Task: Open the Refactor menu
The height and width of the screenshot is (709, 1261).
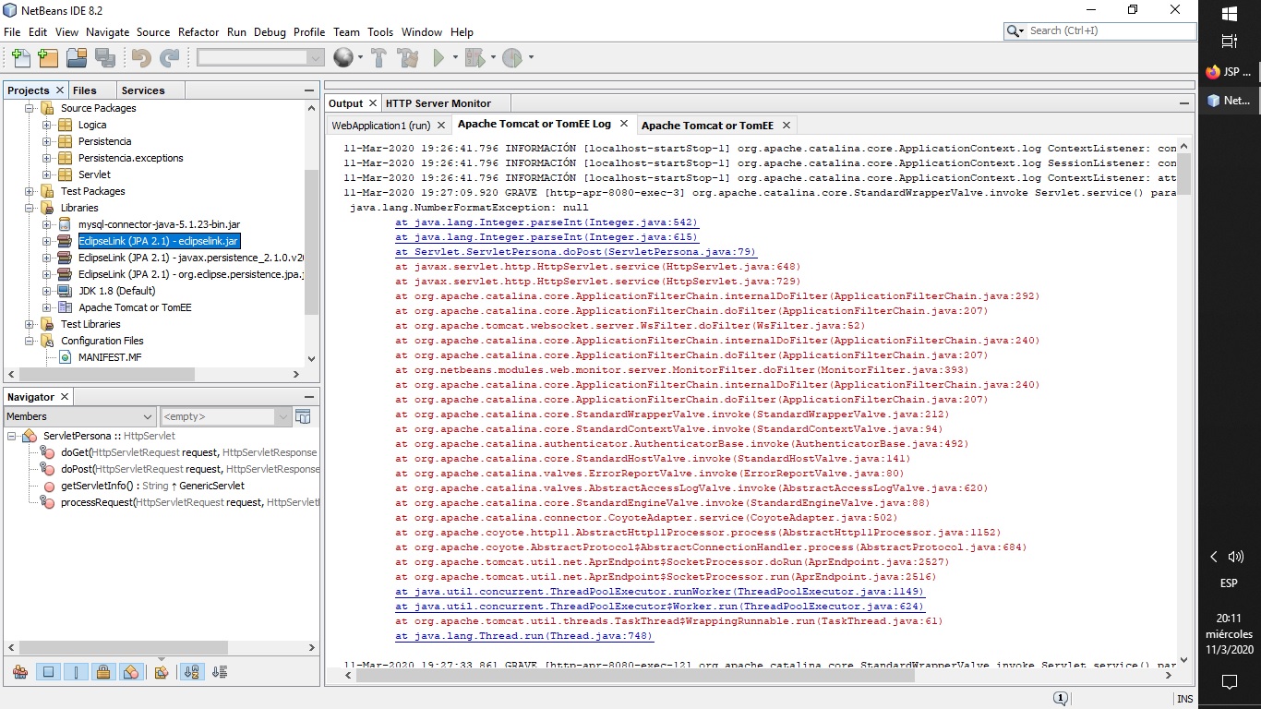Action: 198,31
